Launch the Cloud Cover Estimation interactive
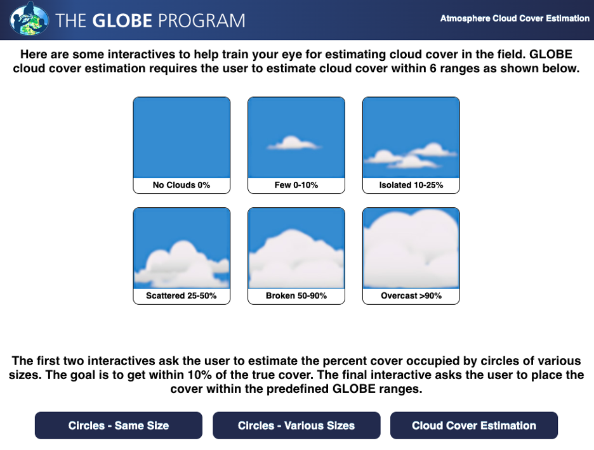 tap(474, 425)
